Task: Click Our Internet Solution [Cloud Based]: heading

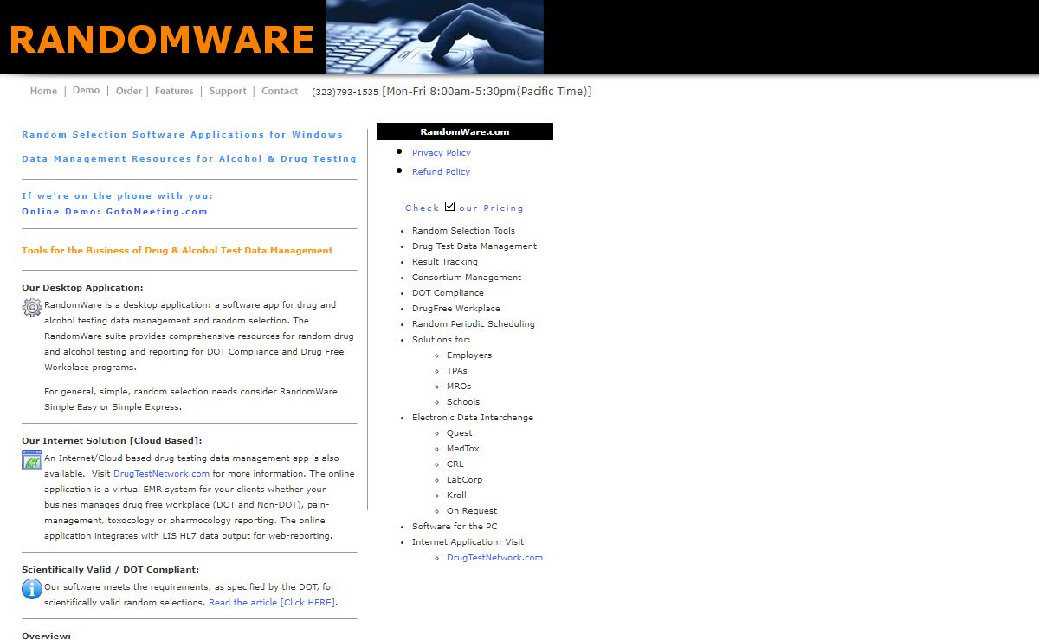Action: 112,440
